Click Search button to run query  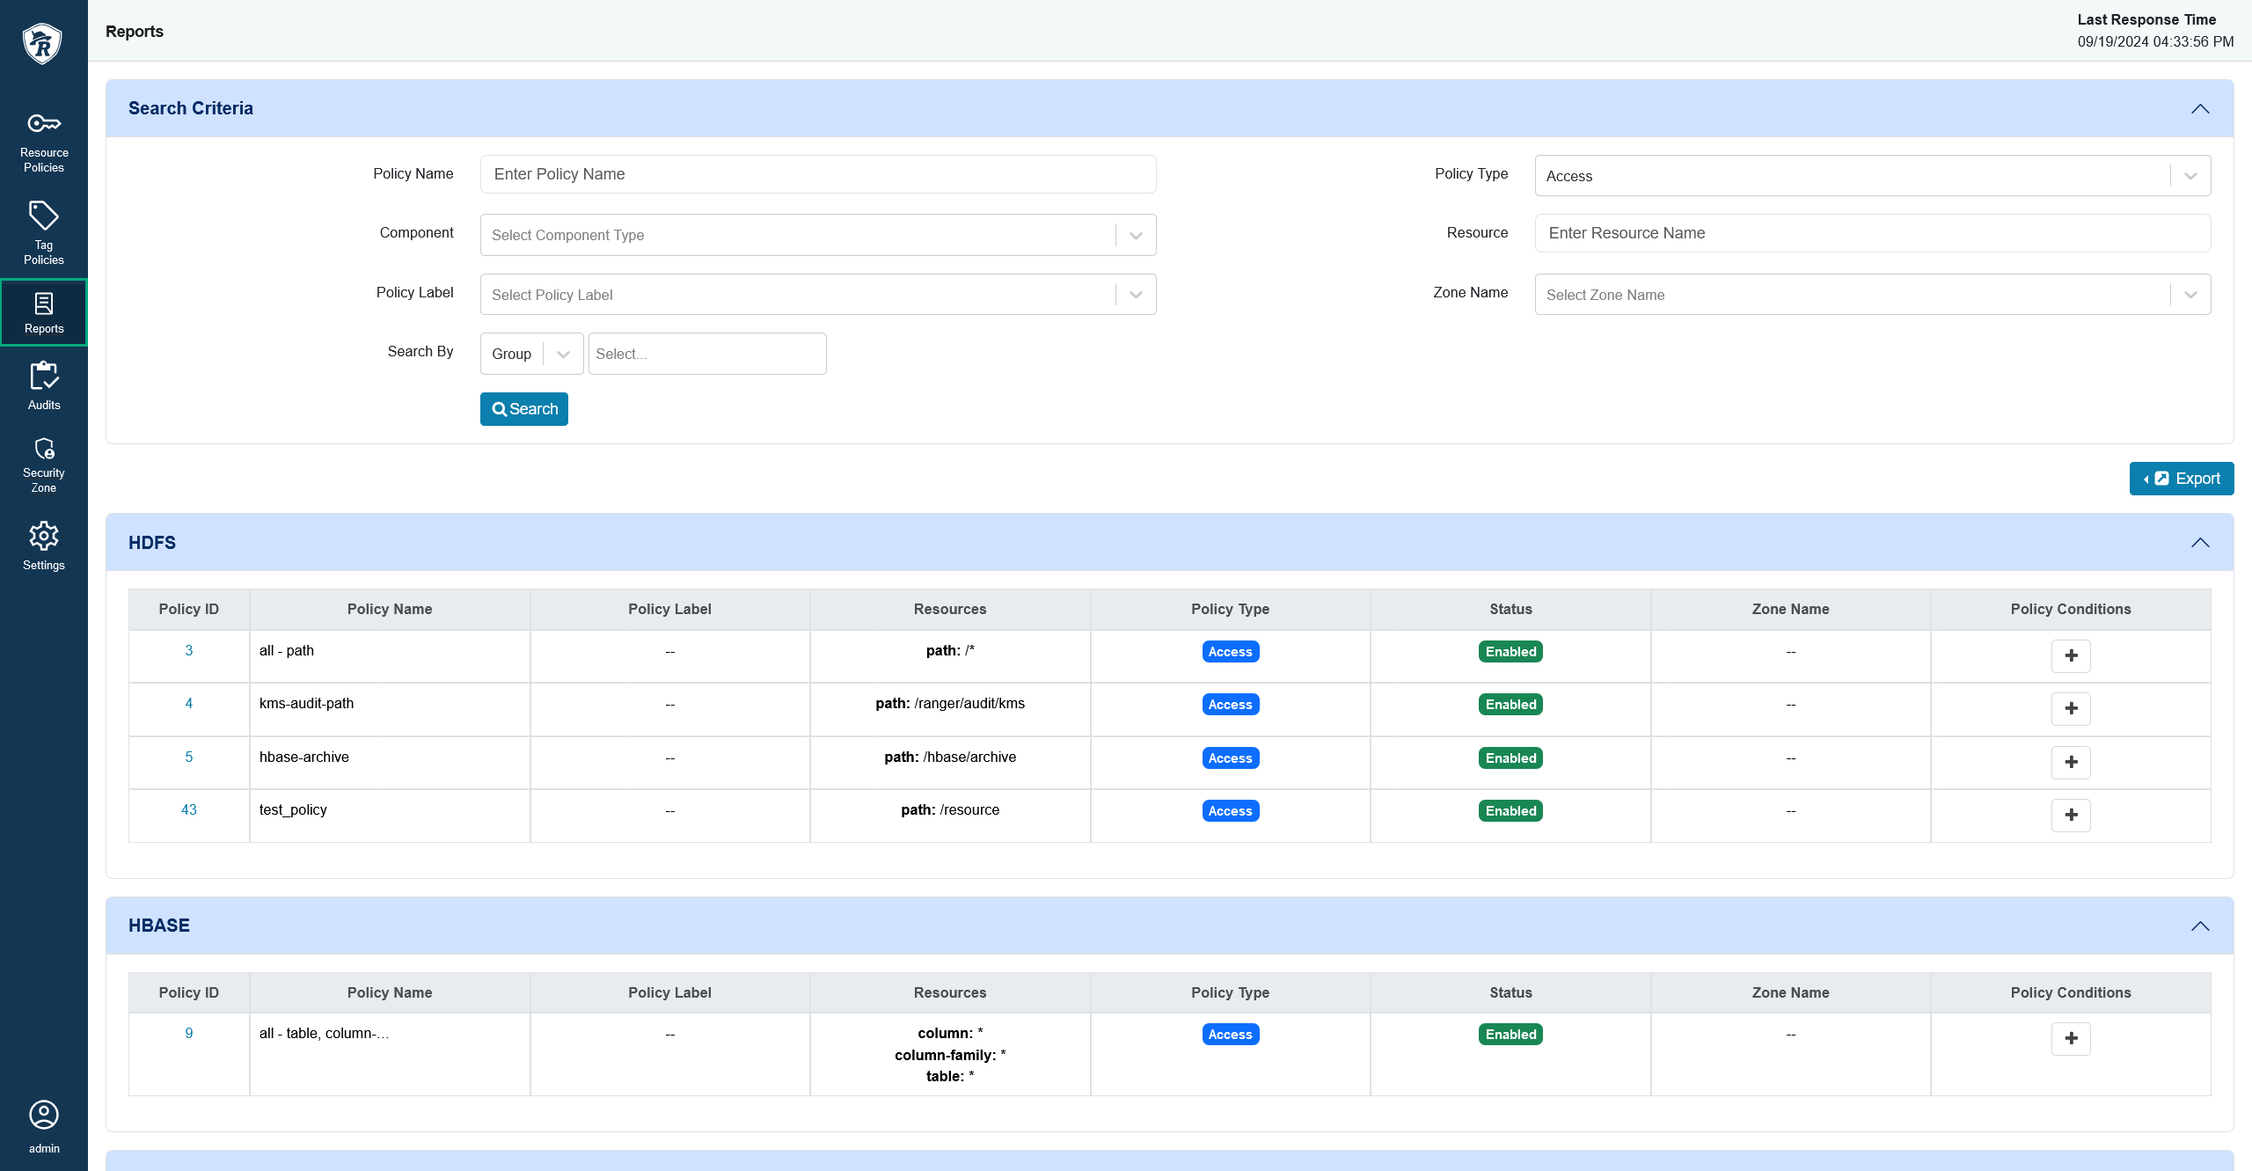(524, 408)
